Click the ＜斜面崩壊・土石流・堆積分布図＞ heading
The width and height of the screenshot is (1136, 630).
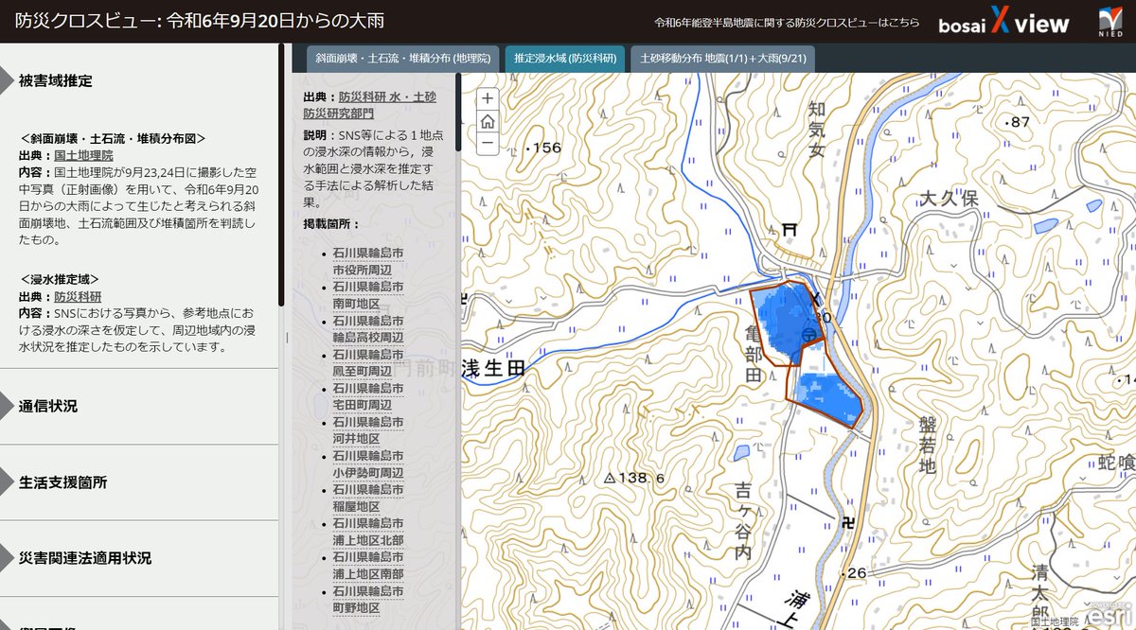(x=115, y=138)
